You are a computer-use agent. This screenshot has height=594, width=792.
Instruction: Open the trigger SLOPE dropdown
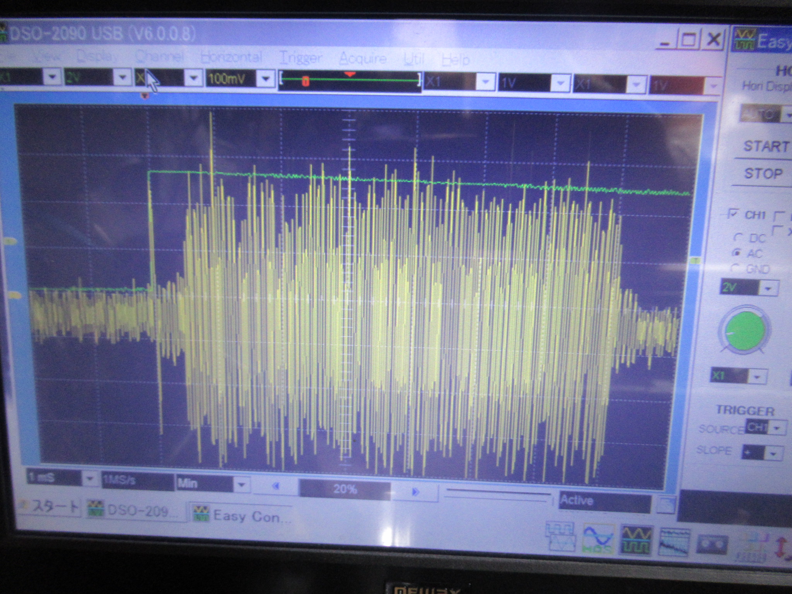(x=774, y=454)
